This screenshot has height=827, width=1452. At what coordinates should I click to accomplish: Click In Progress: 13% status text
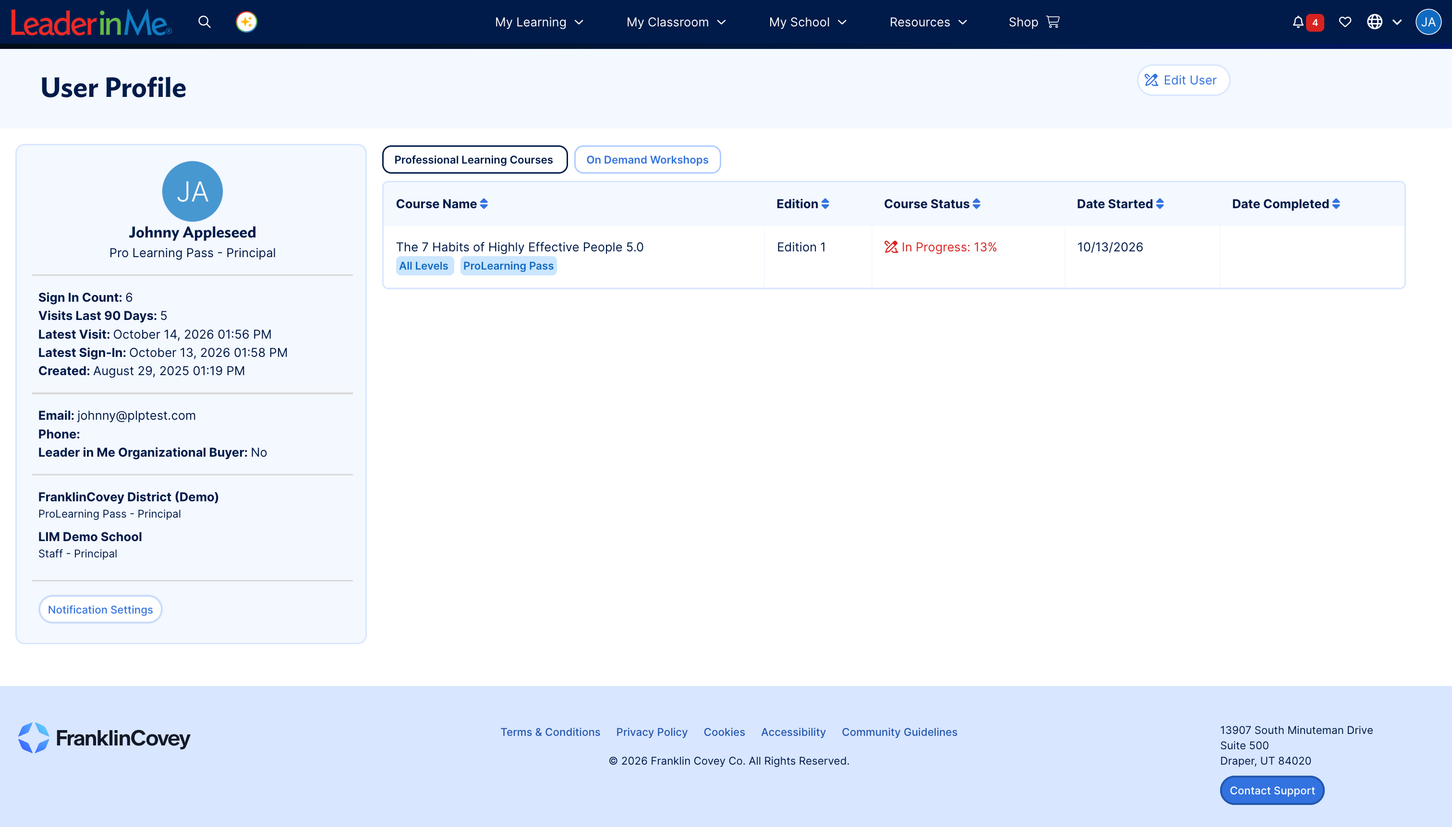click(x=949, y=247)
